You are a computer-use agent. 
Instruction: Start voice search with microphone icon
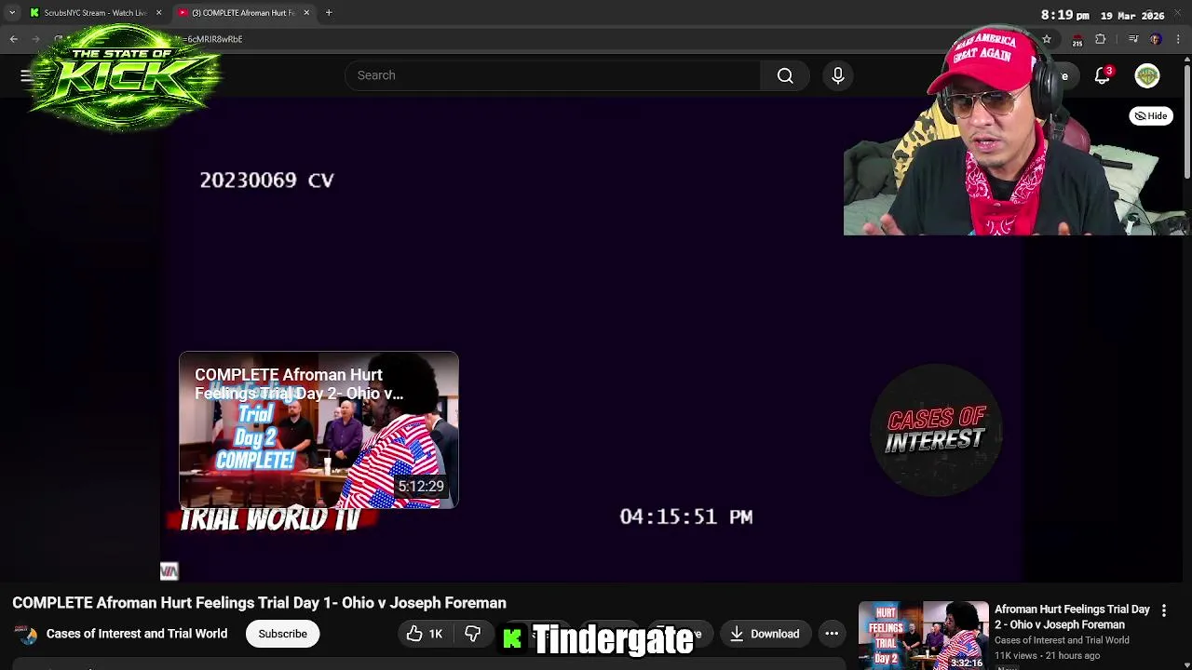(x=837, y=75)
